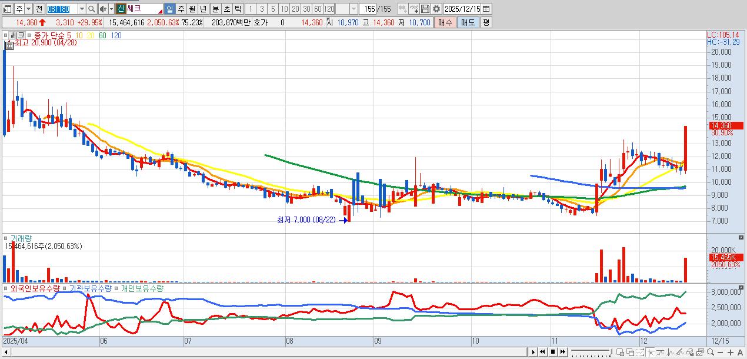Switch to weekly (주) period in the period button row
Screen dimensions: 747x359
[x=181, y=9]
